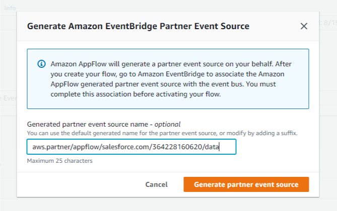Click into the partner event source name field
The height and width of the screenshot is (211, 337).
(131, 147)
